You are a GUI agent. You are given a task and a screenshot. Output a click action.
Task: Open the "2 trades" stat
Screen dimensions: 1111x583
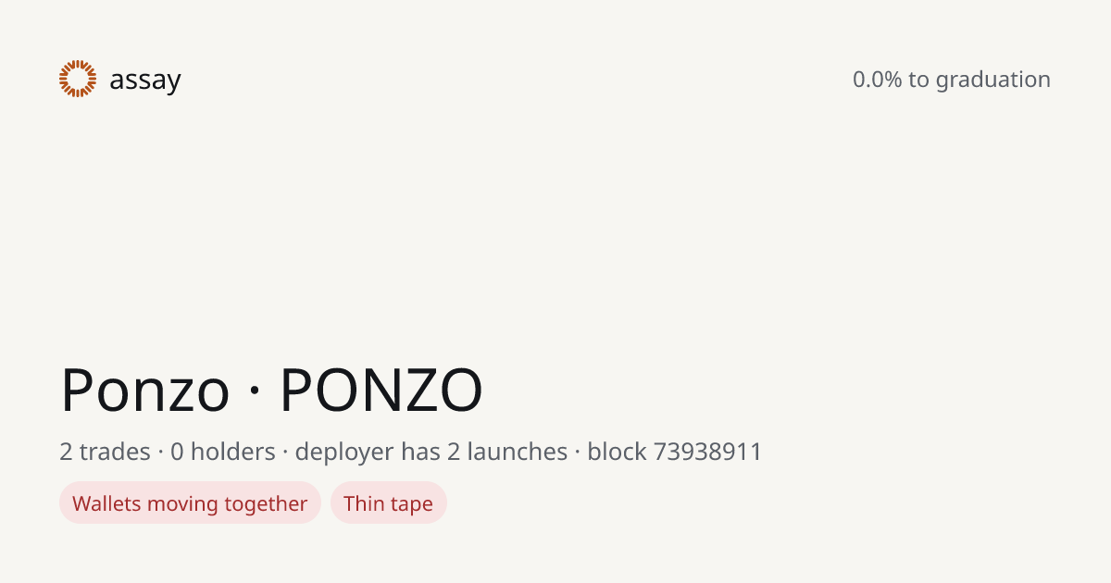(105, 452)
